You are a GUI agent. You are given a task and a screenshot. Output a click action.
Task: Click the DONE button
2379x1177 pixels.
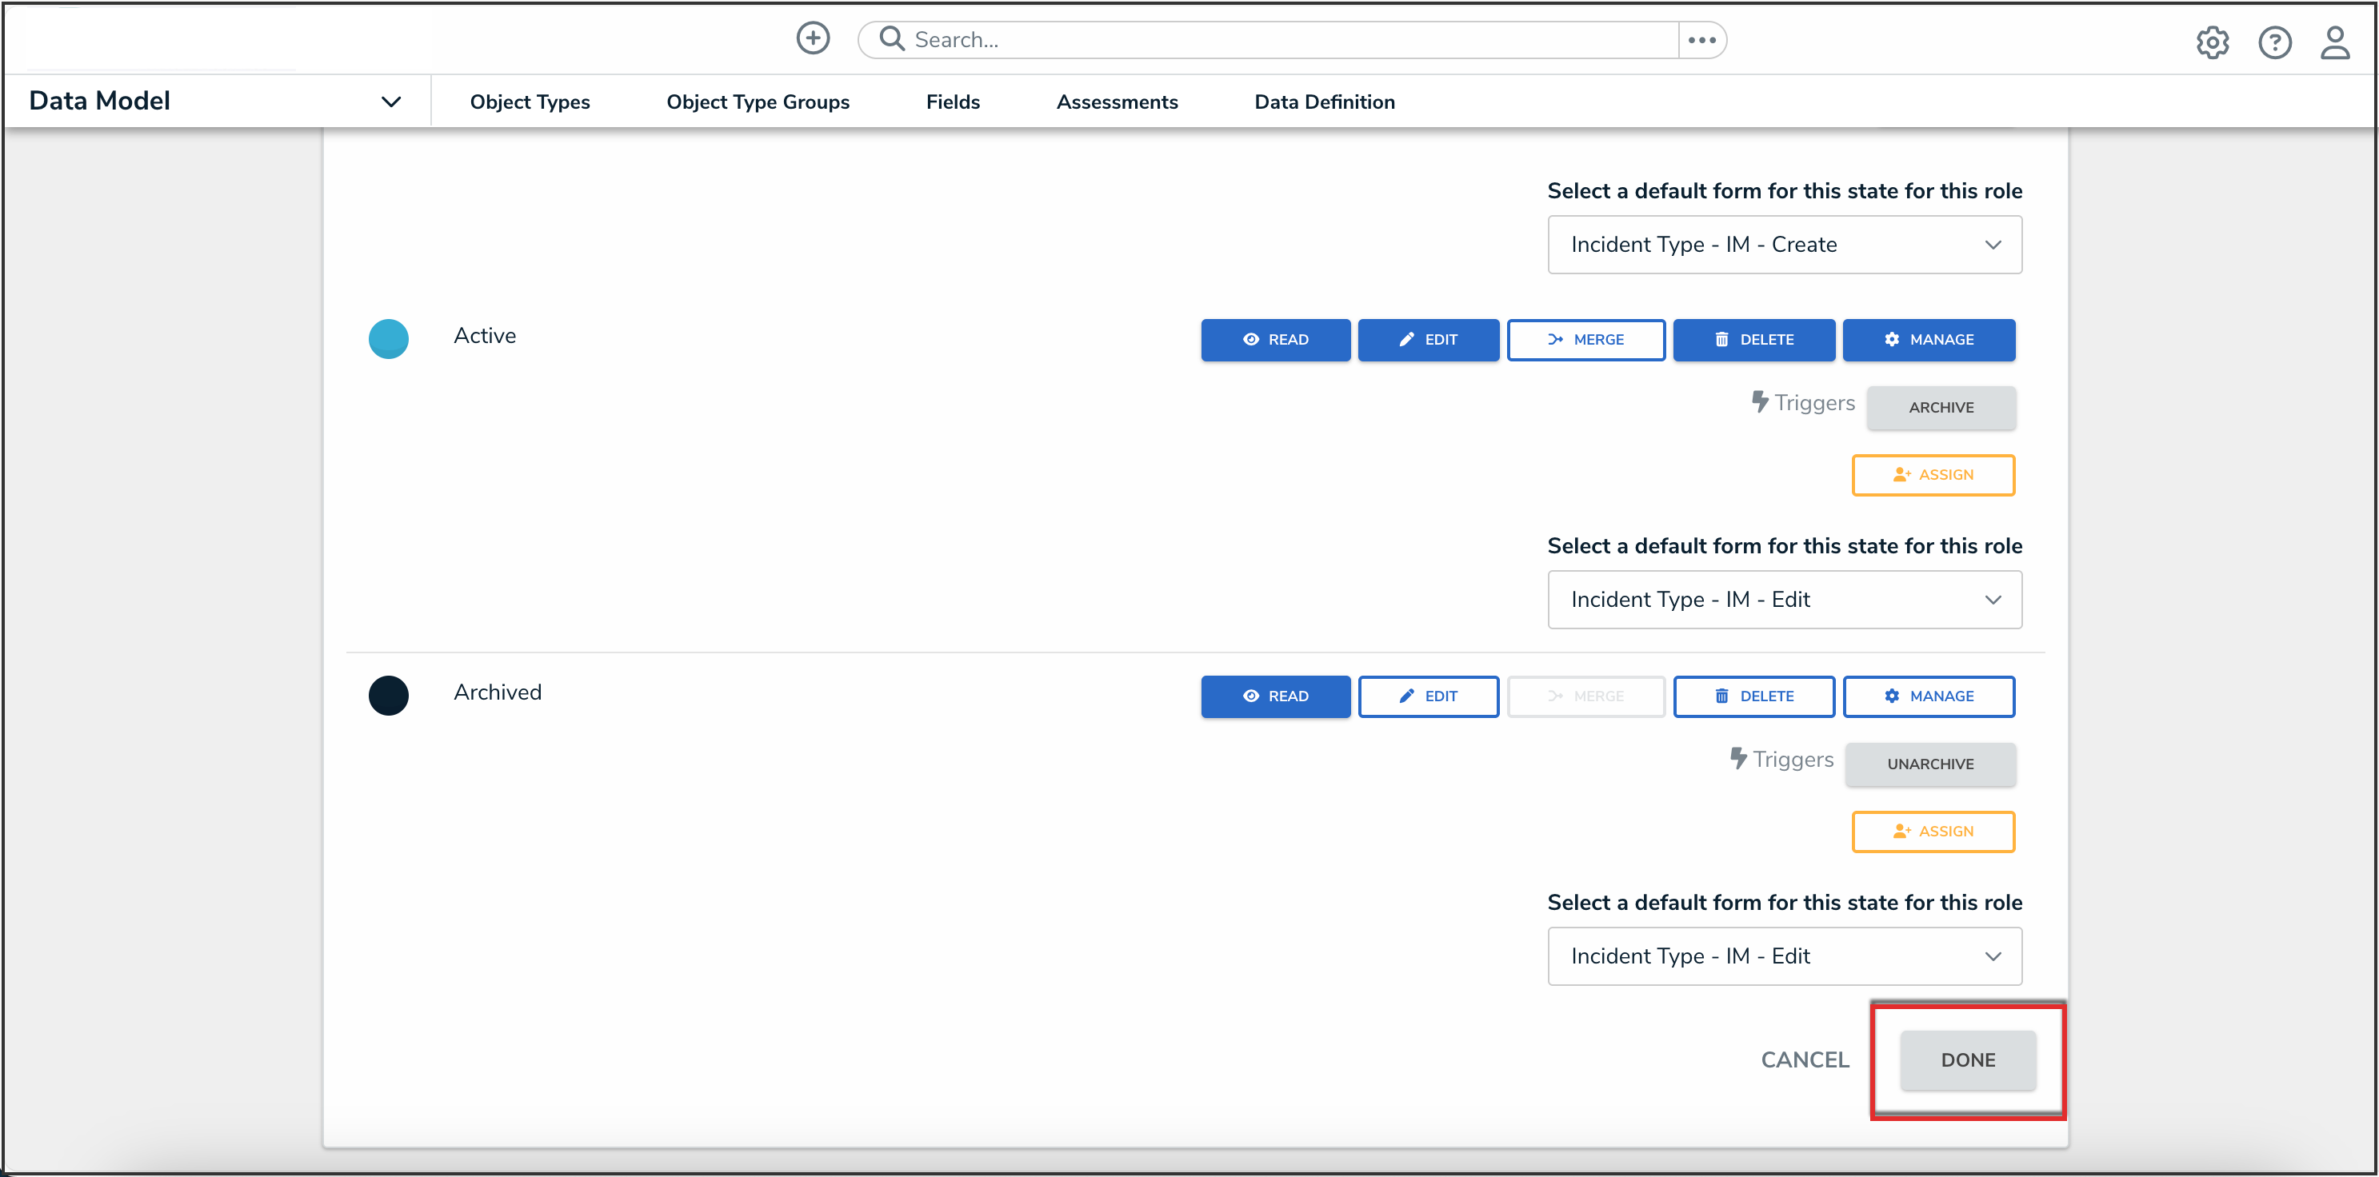pyautogui.click(x=1967, y=1059)
